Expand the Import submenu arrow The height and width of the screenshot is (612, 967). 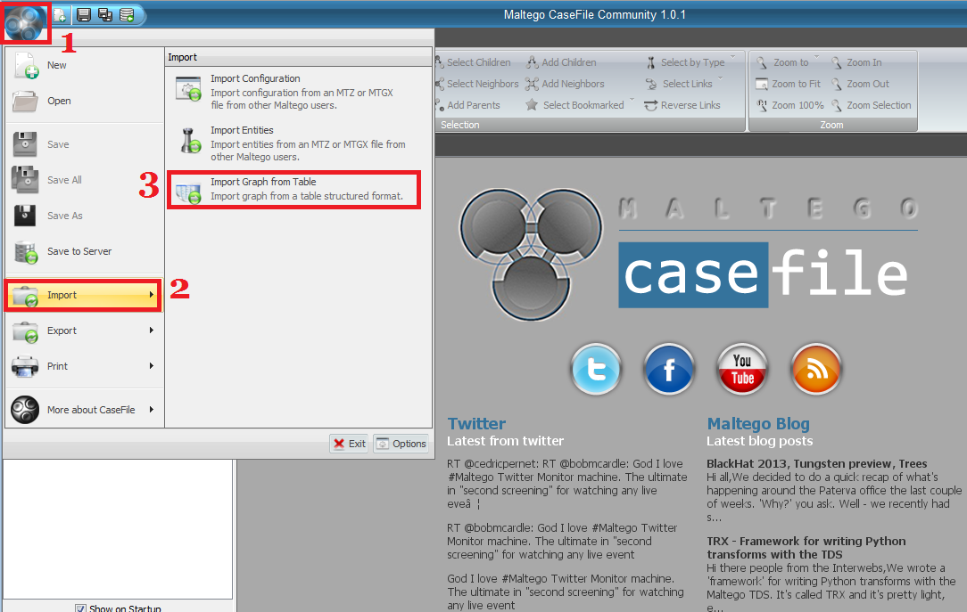(151, 295)
